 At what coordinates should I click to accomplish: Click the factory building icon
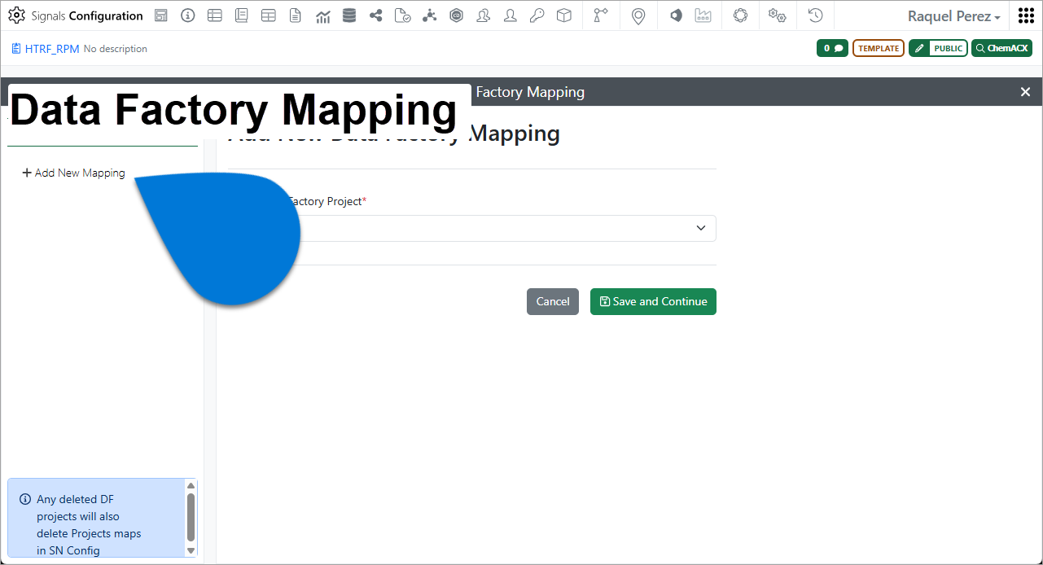[x=703, y=15]
